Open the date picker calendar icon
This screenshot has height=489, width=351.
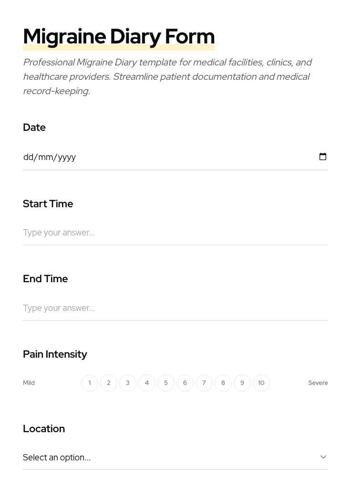[x=323, y=157]
